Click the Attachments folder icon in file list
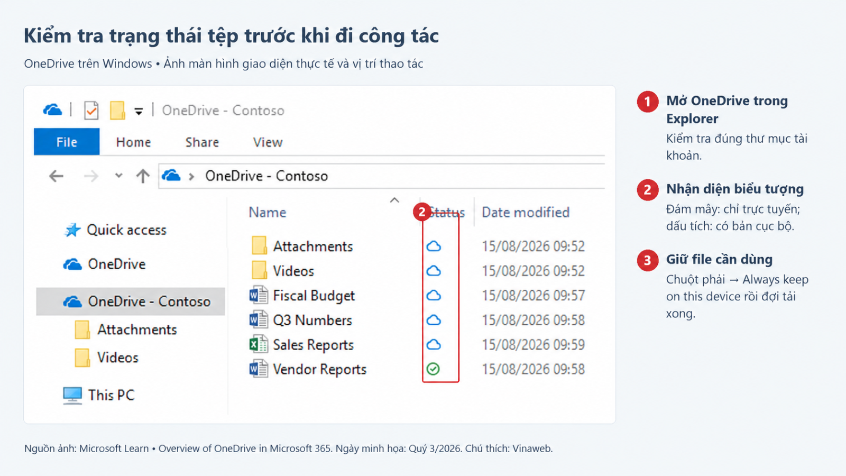 pyautogui.click(x=259, y=246)
